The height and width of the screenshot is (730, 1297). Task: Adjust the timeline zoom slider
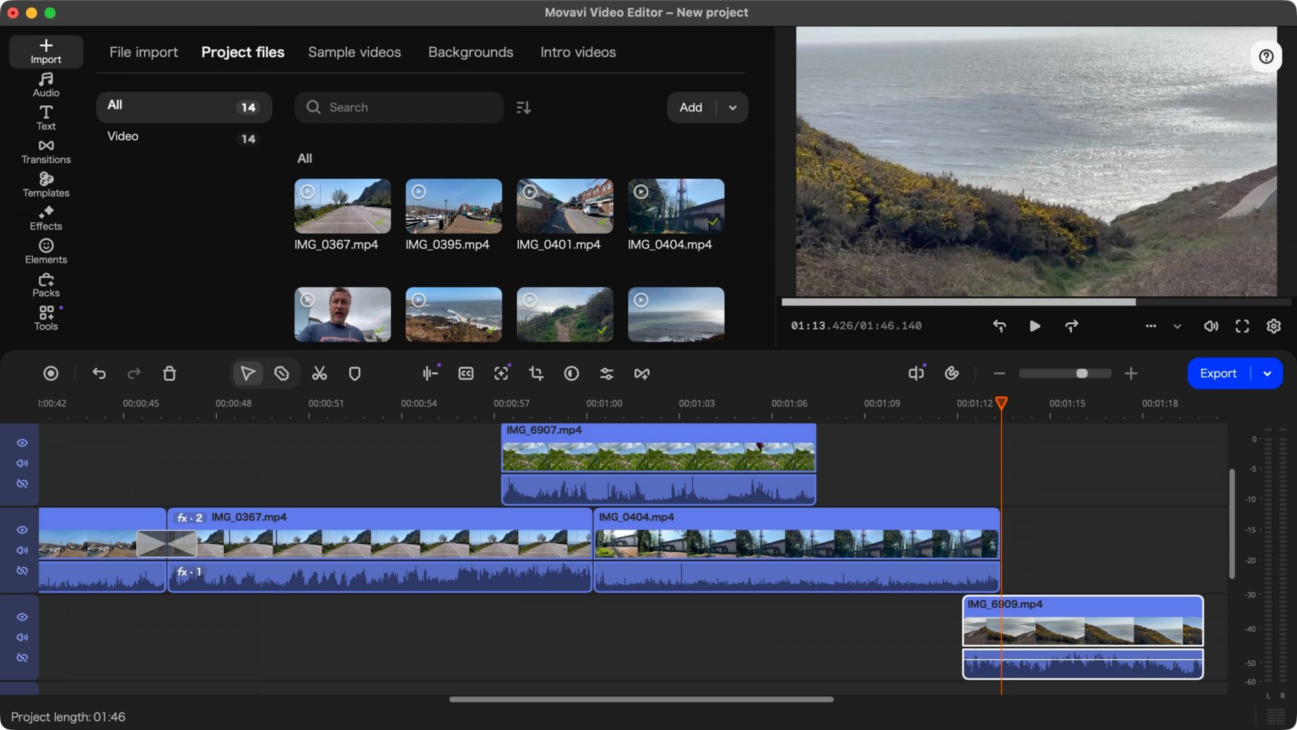click(x=1065, y=373)
